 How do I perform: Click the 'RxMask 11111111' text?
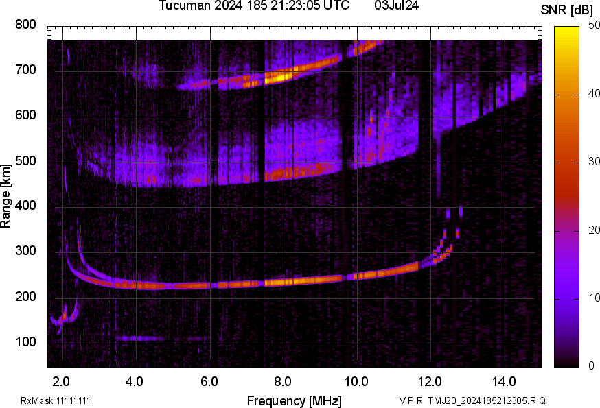click(x=56, y=400)
